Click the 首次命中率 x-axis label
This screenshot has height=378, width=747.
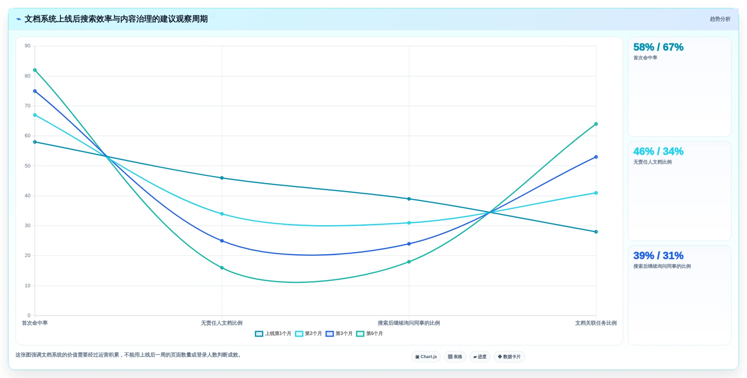pos(35,323)
